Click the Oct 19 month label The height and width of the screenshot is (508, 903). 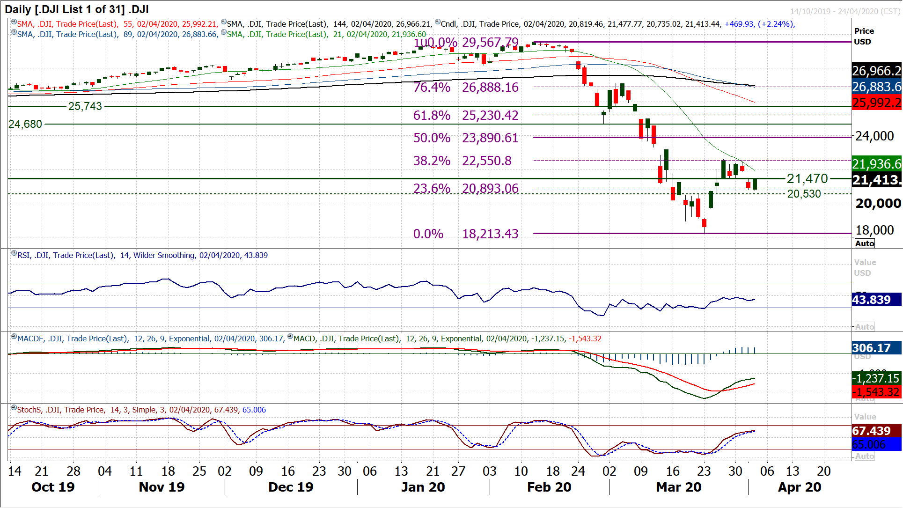click(x=53, y=487)
